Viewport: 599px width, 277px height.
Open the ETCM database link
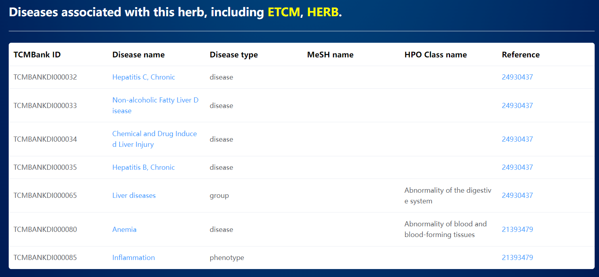284,12
